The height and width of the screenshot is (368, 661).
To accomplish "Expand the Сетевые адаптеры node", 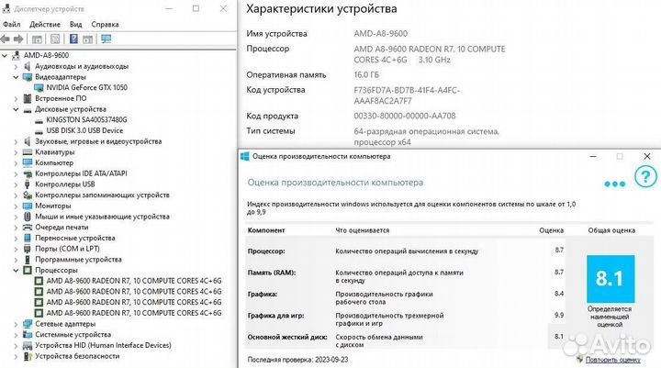I will click(16, 324).
